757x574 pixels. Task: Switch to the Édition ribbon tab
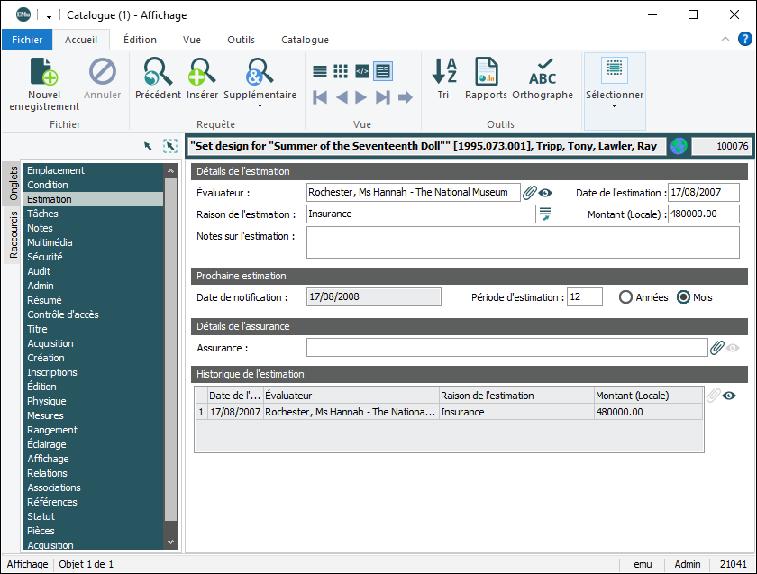140,40
